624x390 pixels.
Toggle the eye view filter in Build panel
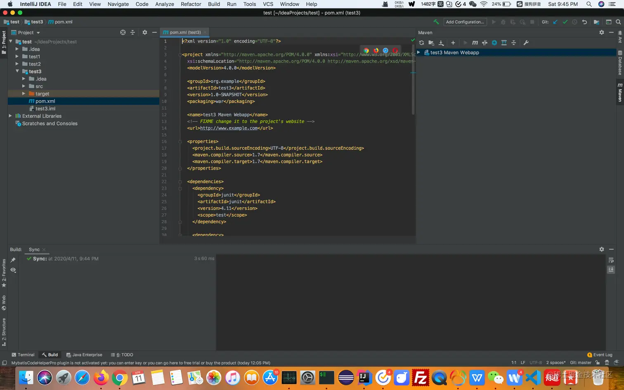[13, 270]
